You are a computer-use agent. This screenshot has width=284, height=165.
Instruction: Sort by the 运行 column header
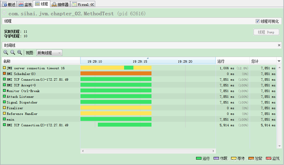[x=233, y=61]
